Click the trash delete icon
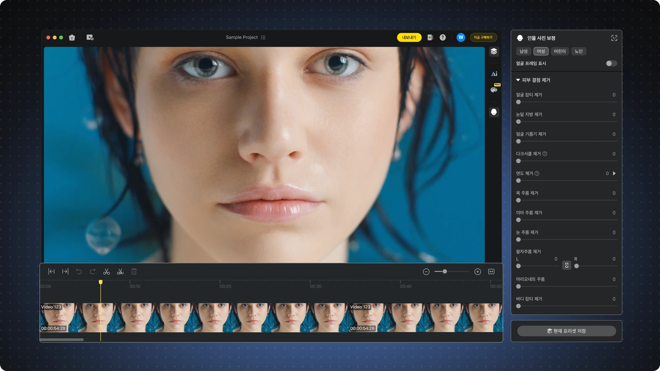Viewport: 660px width, 371px height. click(134, 272)
